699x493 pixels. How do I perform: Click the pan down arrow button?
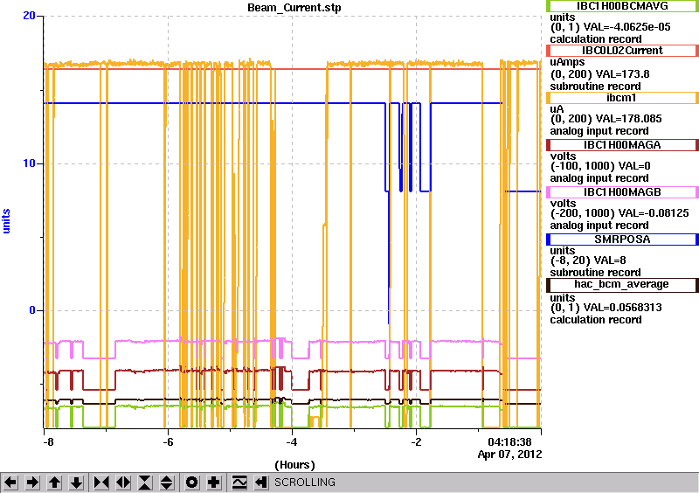[76, 483]
